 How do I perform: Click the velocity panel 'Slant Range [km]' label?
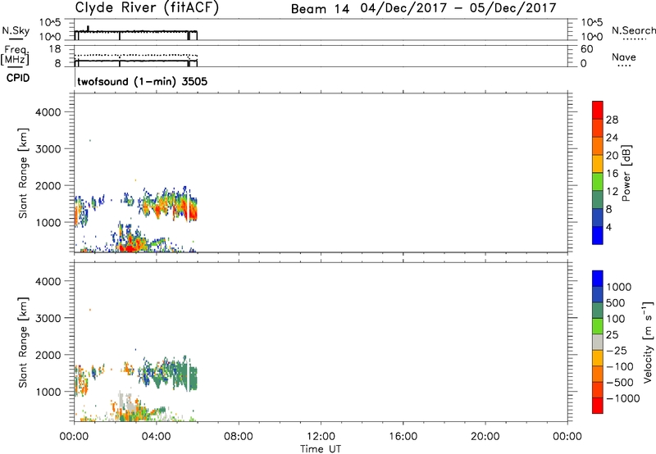coord(23,343)
